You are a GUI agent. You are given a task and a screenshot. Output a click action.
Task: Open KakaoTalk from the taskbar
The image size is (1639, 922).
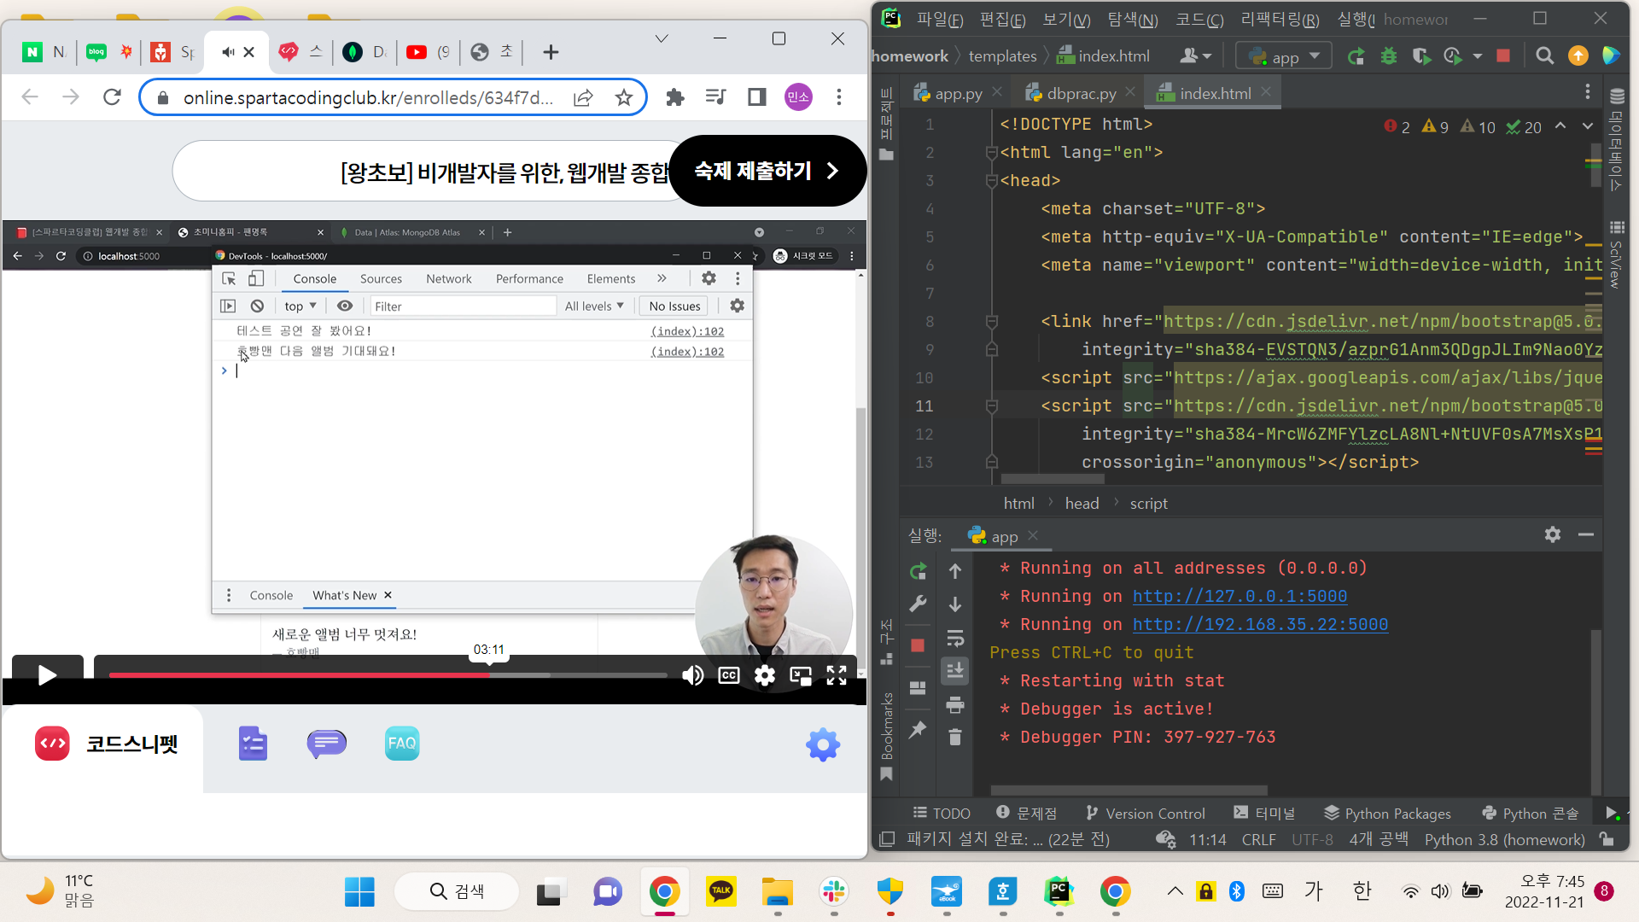click(x=721, y=892)
